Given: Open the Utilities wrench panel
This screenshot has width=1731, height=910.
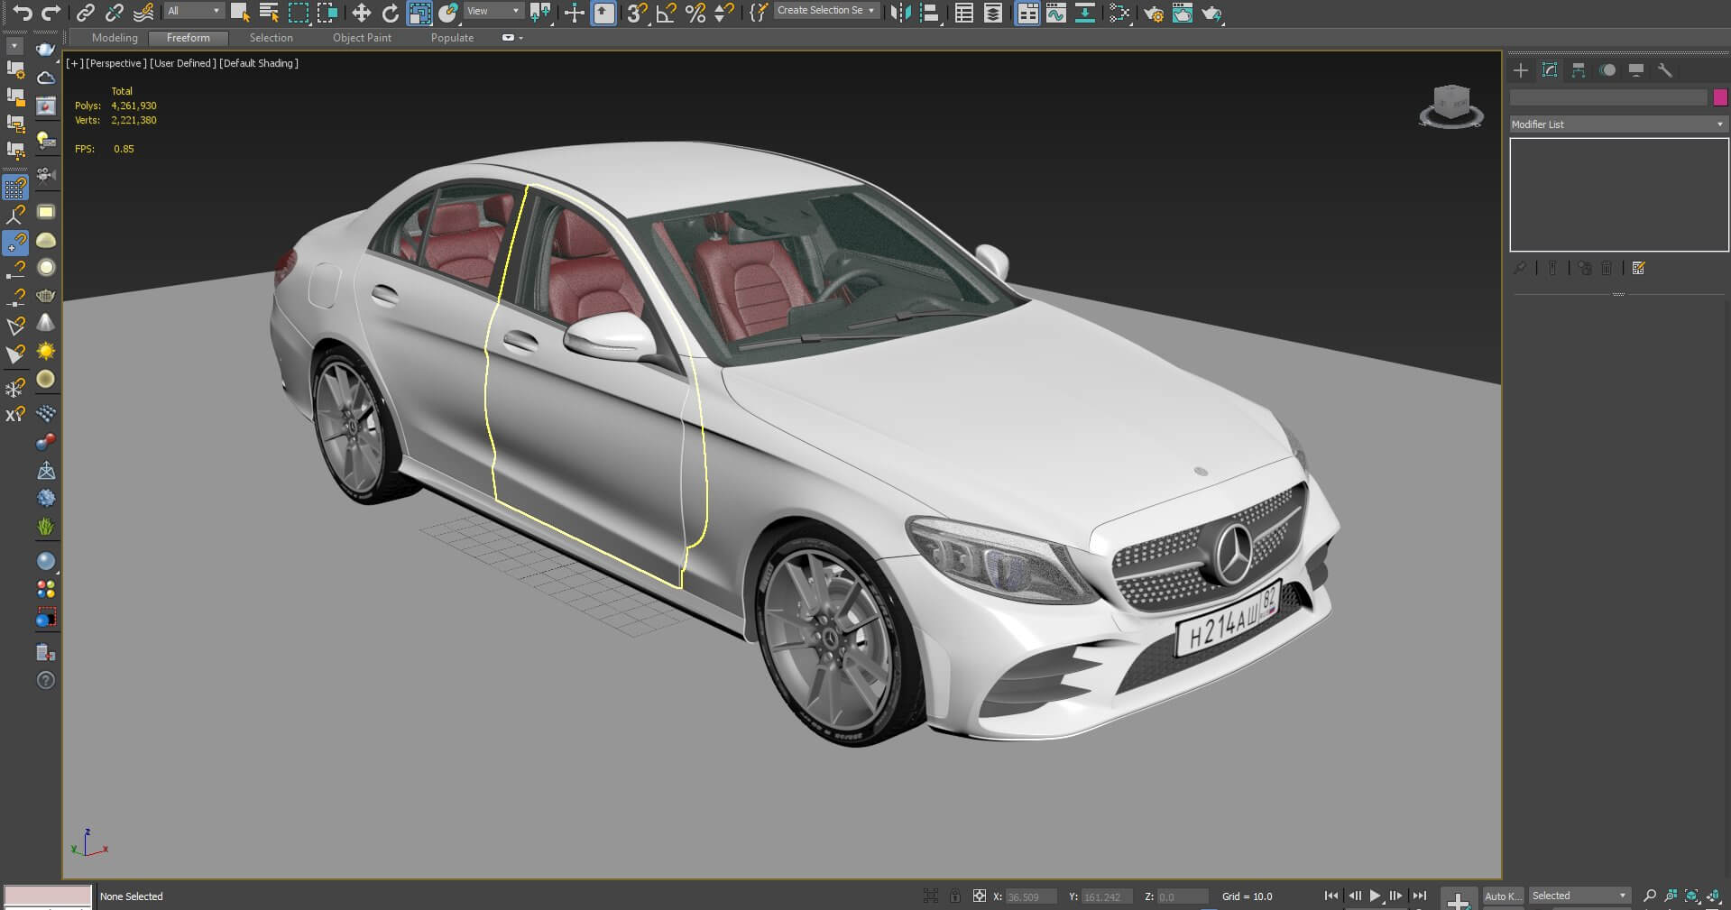Looking at the screenshot, I should 1665,69.
